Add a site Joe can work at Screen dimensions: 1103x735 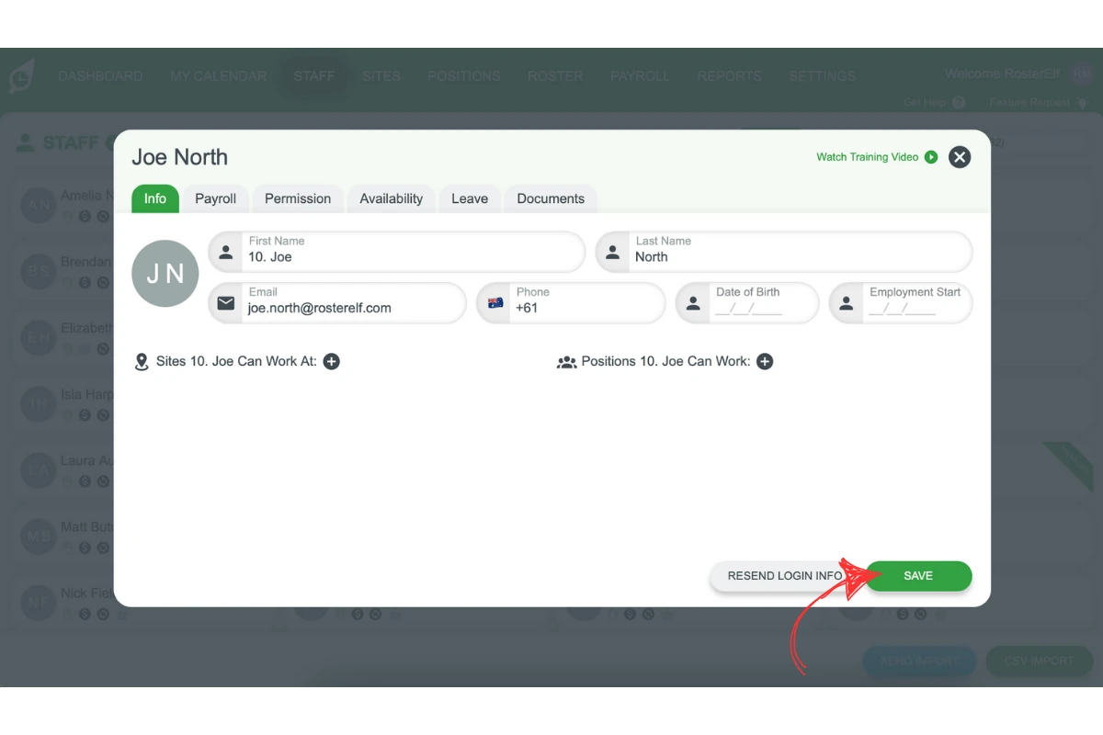332,362
